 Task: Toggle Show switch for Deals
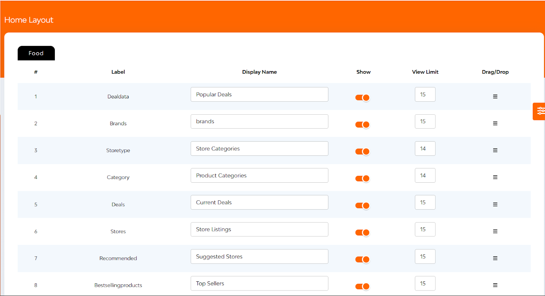pyautogui.click(x=362, y=205)
